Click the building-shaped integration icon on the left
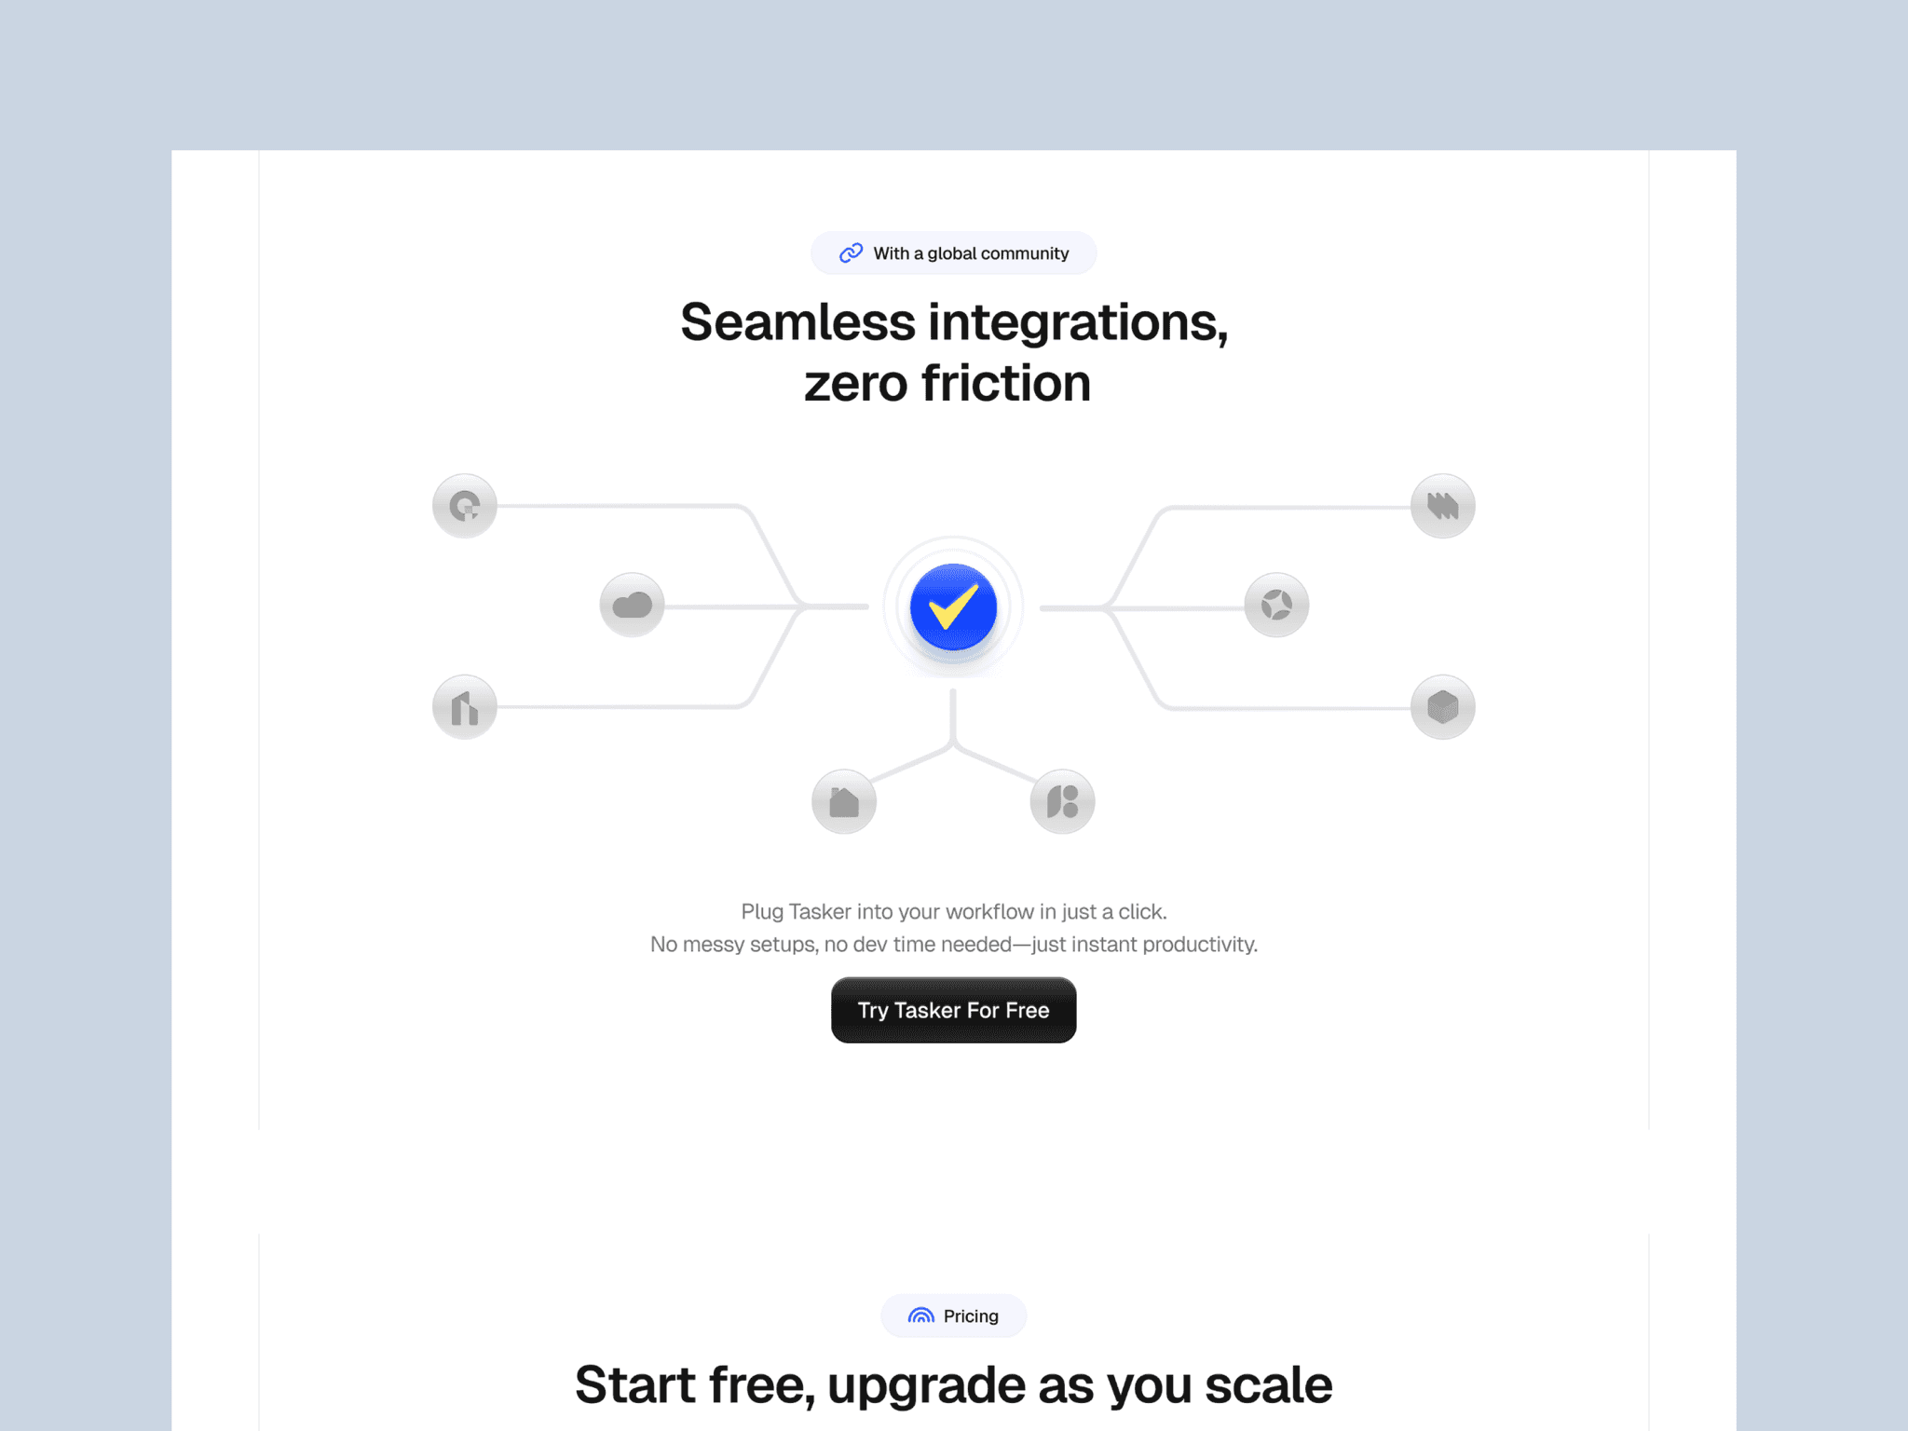Image resolution: width=1908 pixels, height=1431 pixels. (463, 706)
